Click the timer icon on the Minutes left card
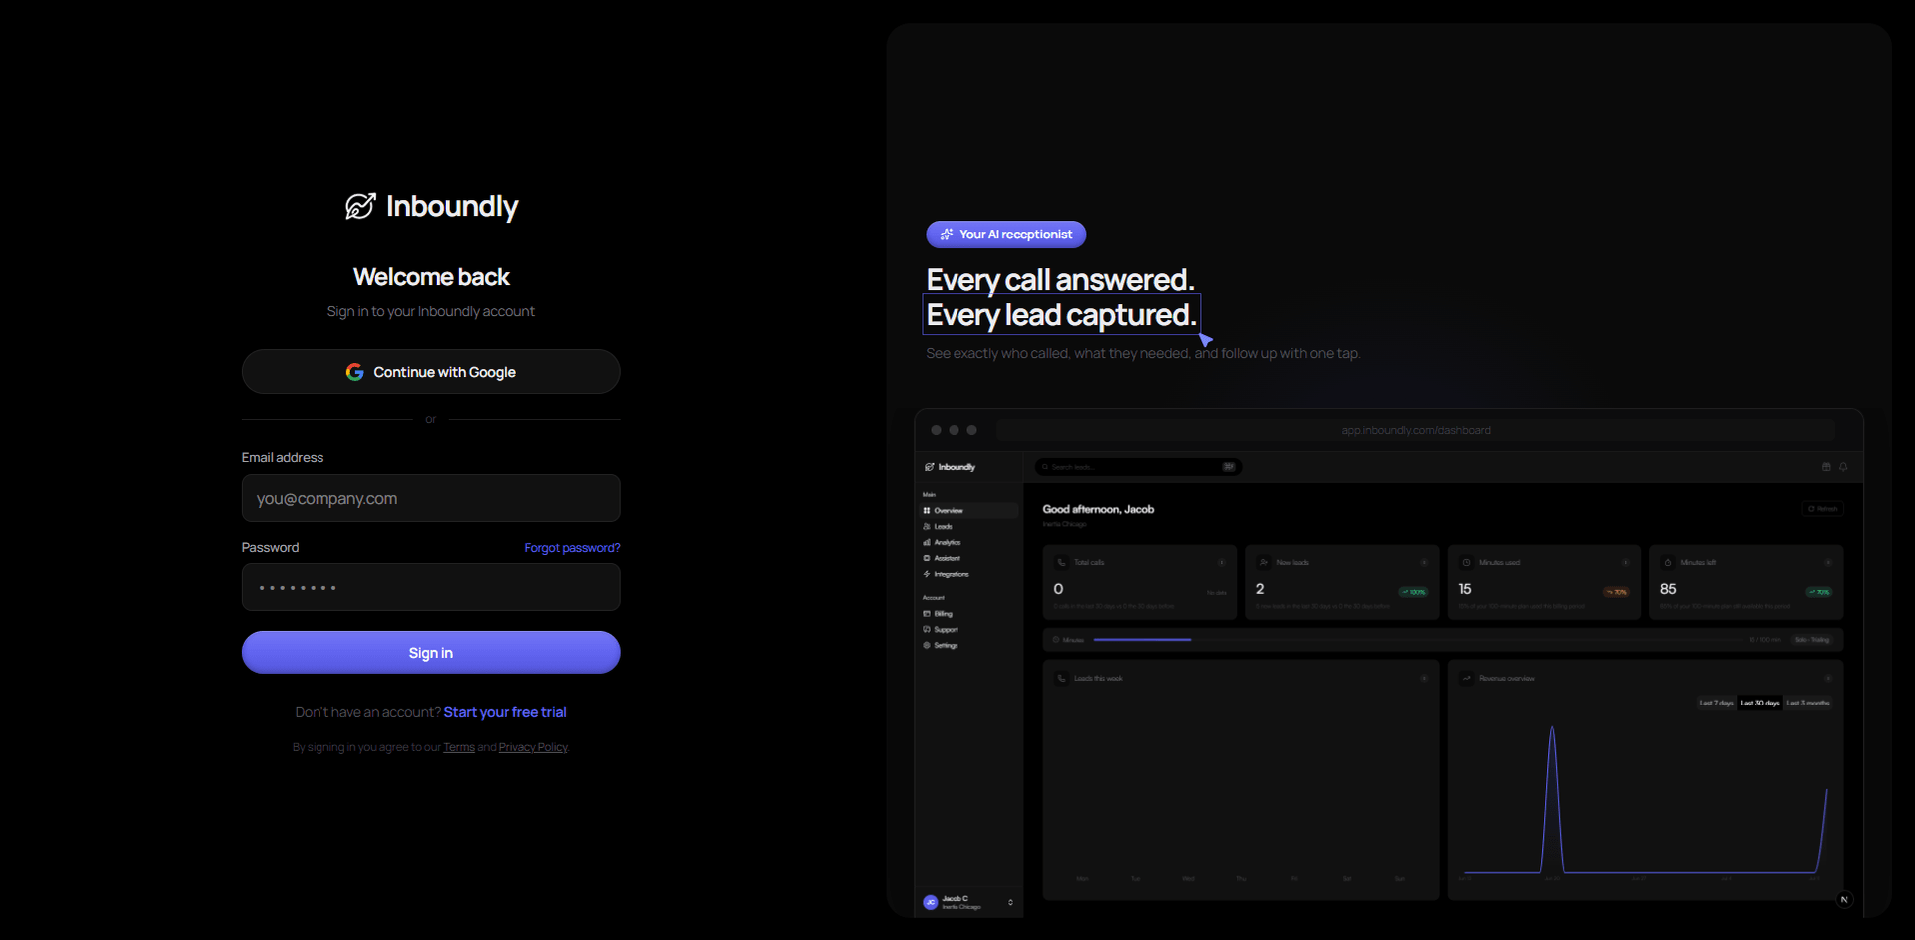This screenshot has width=1915, height=940. [x=1668, y=563]
